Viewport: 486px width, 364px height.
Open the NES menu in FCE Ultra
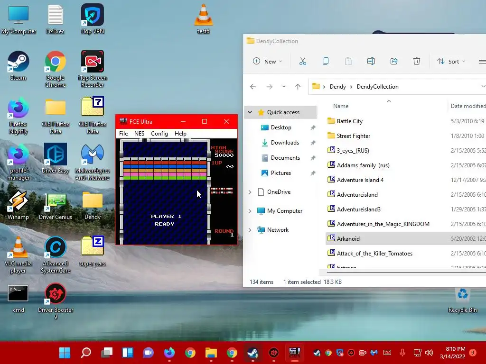coord(139,133)
